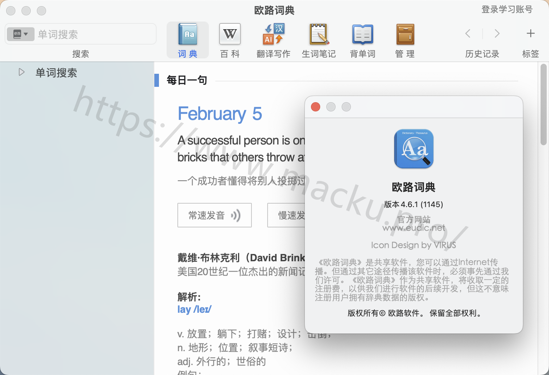Screen dimensions: 549x375
Task: Go back in 历史记录 history
Action: click(468, 33)
